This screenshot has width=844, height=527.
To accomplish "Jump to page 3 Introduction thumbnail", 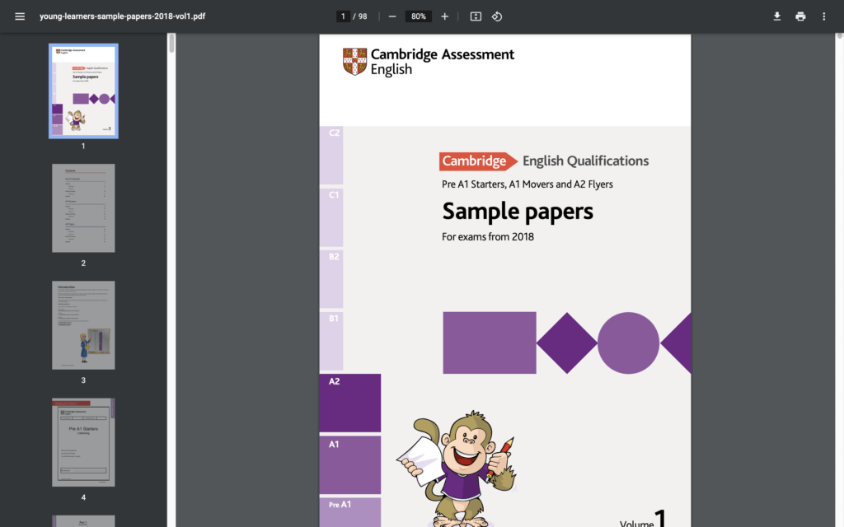I will coord(83,325).
